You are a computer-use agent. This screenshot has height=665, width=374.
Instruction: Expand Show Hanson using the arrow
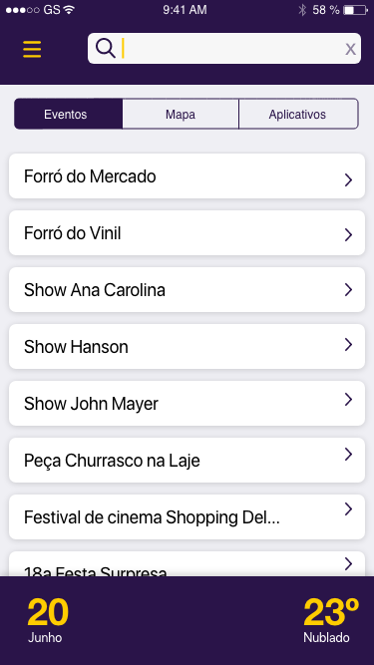(348, 345)
